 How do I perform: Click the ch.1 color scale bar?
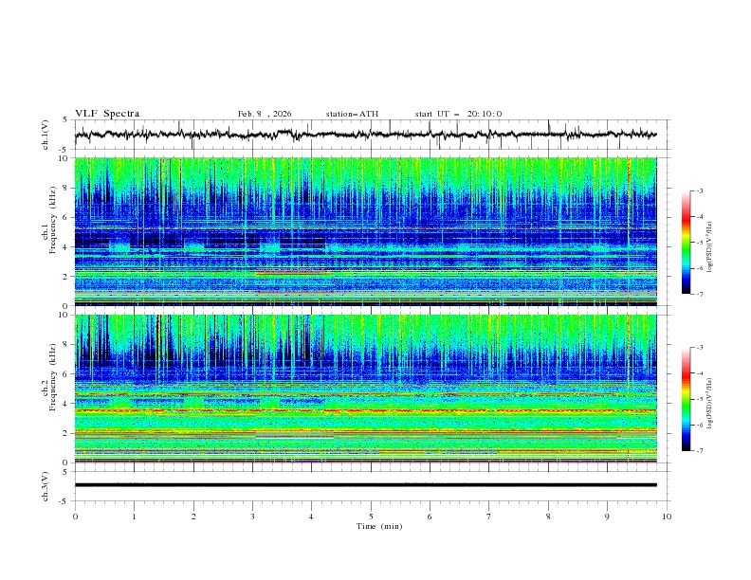[686, 243]
